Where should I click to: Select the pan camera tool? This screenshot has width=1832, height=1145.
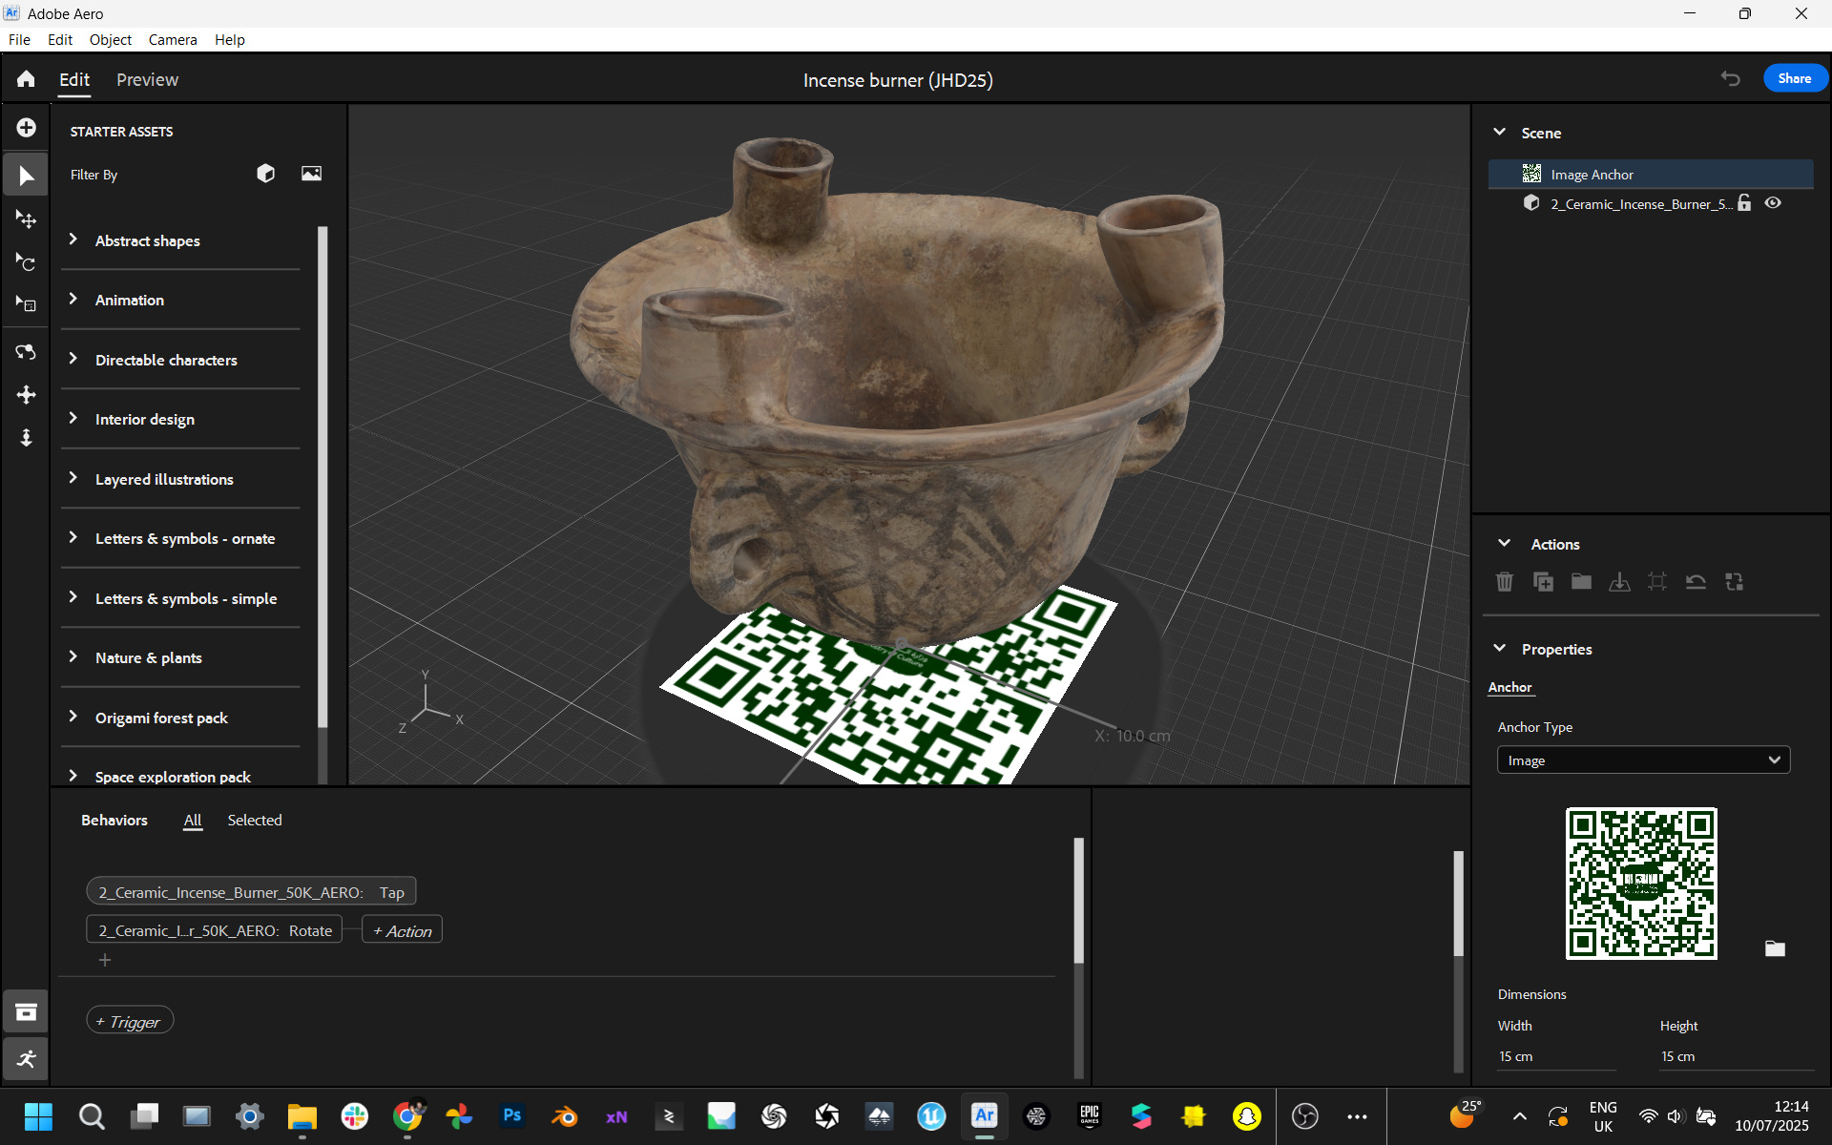26,394
